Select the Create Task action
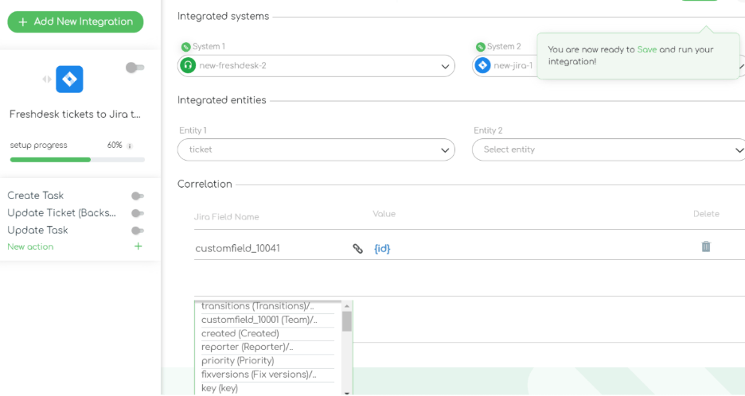 coord(36,196)
